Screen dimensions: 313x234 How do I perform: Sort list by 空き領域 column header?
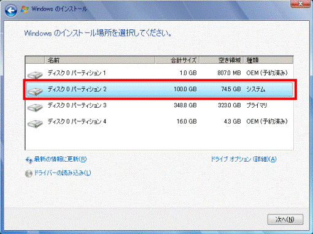pos(222,60)
